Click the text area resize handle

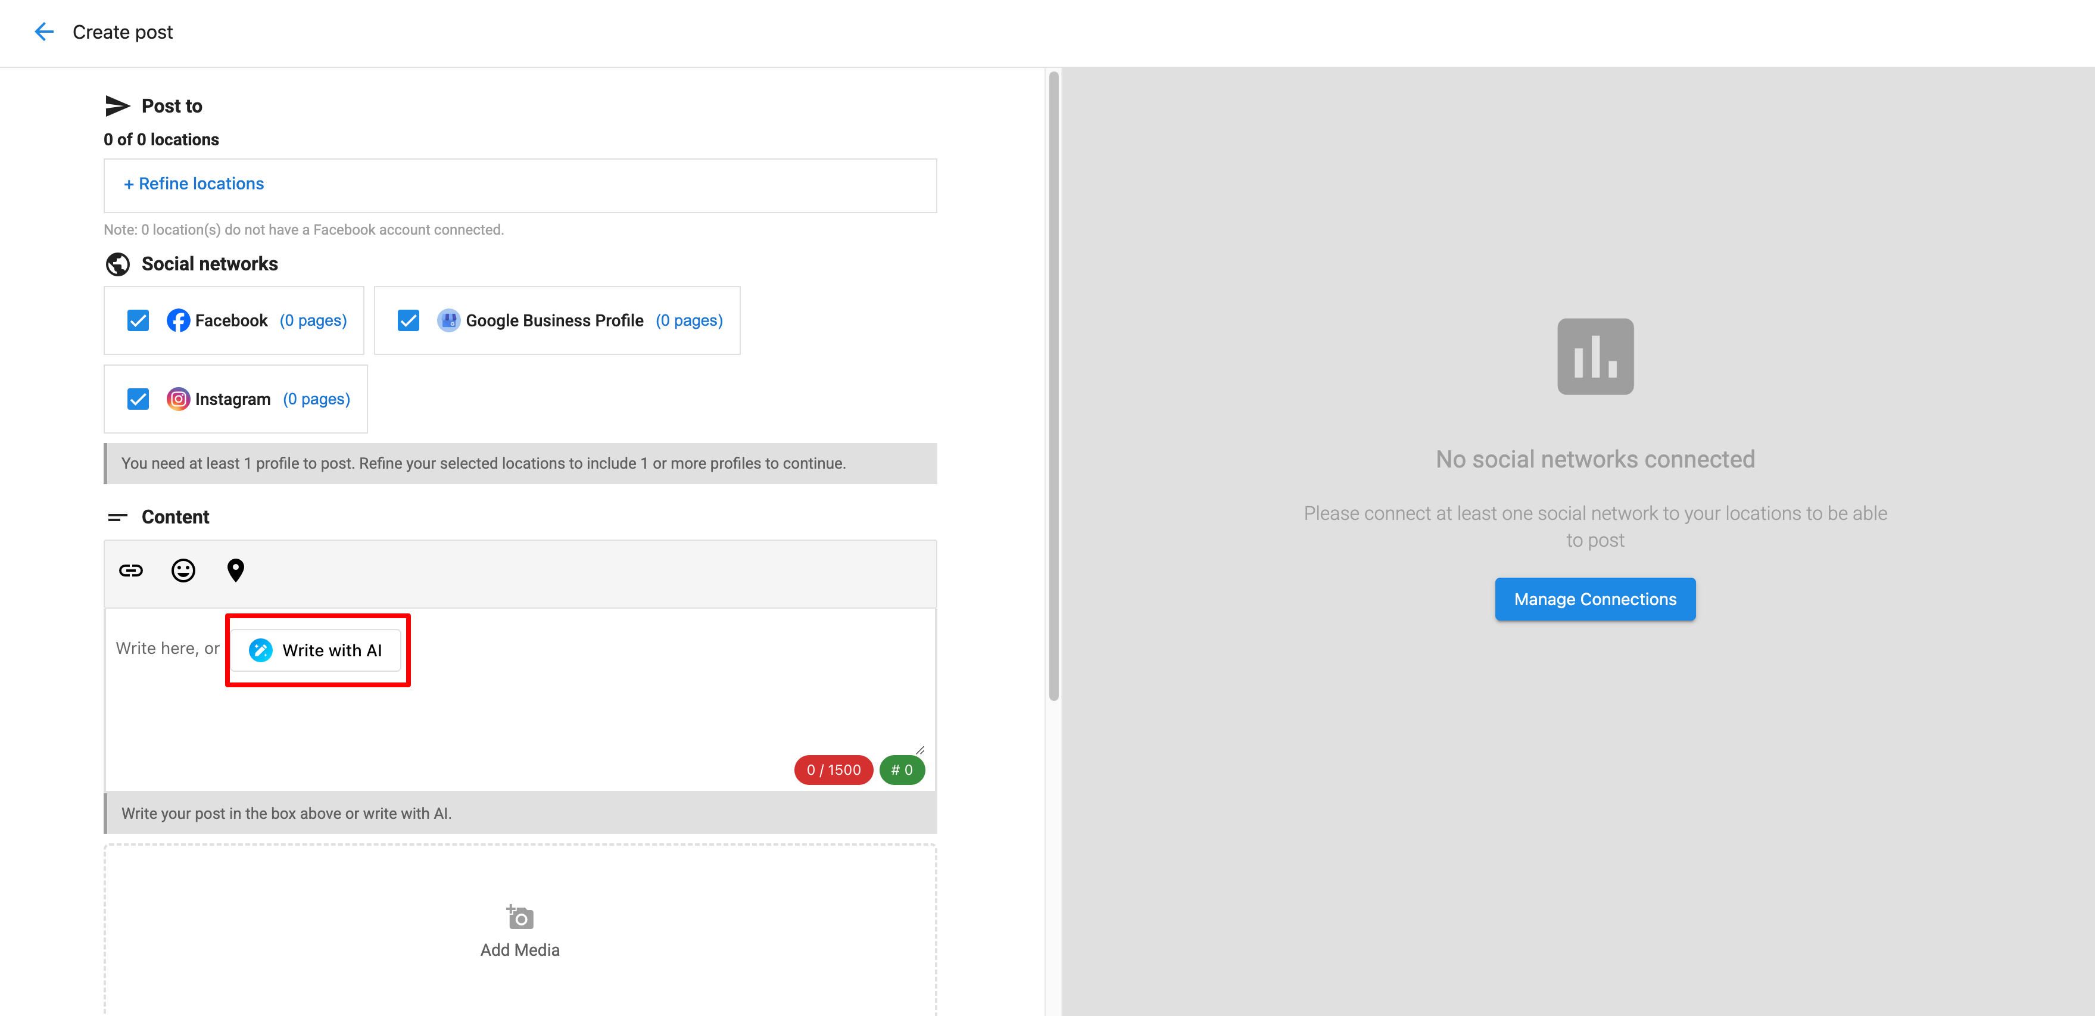pos(920,750)
